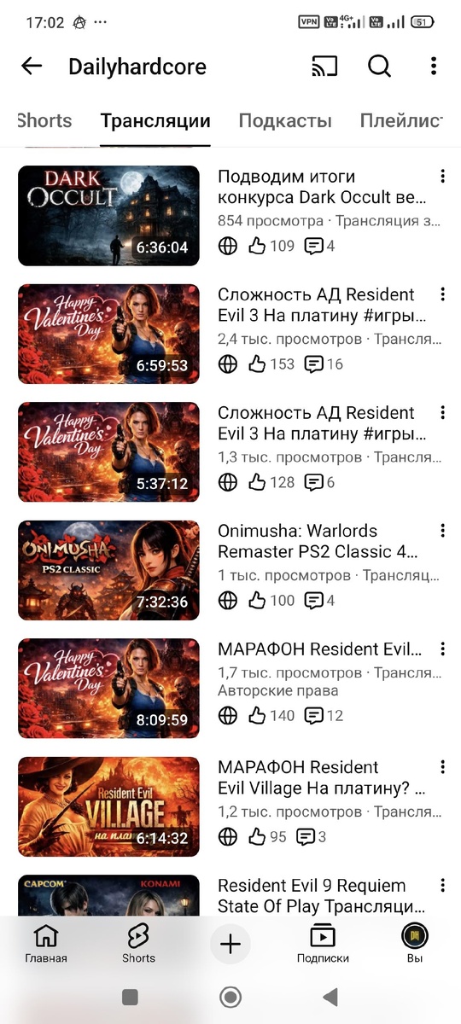
Task: Open Подписки subscriptions in bottom bar
Action: click(x=323, y=944)
